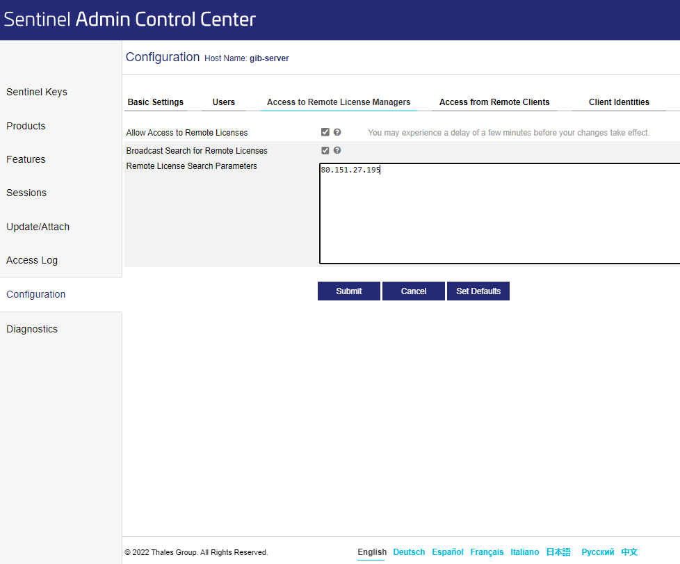Screen dimensions: 680x564
Task: Select English language link
Action: click(x=372, y=552)
